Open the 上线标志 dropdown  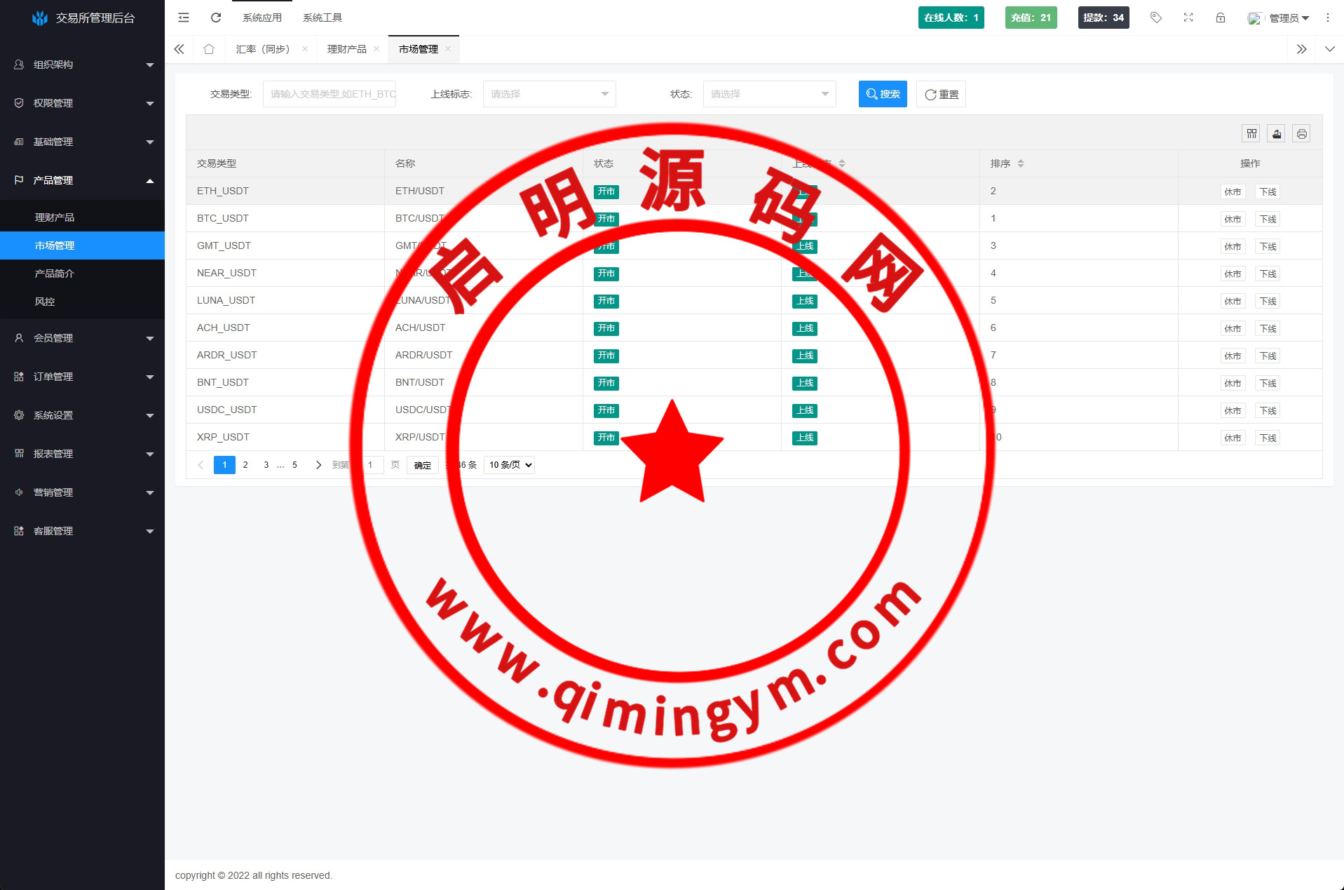click(x=549, y=94)
